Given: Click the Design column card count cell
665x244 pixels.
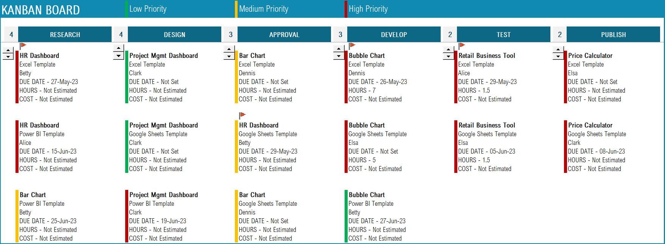Looking at the screenshot, I should click(121, 34).
